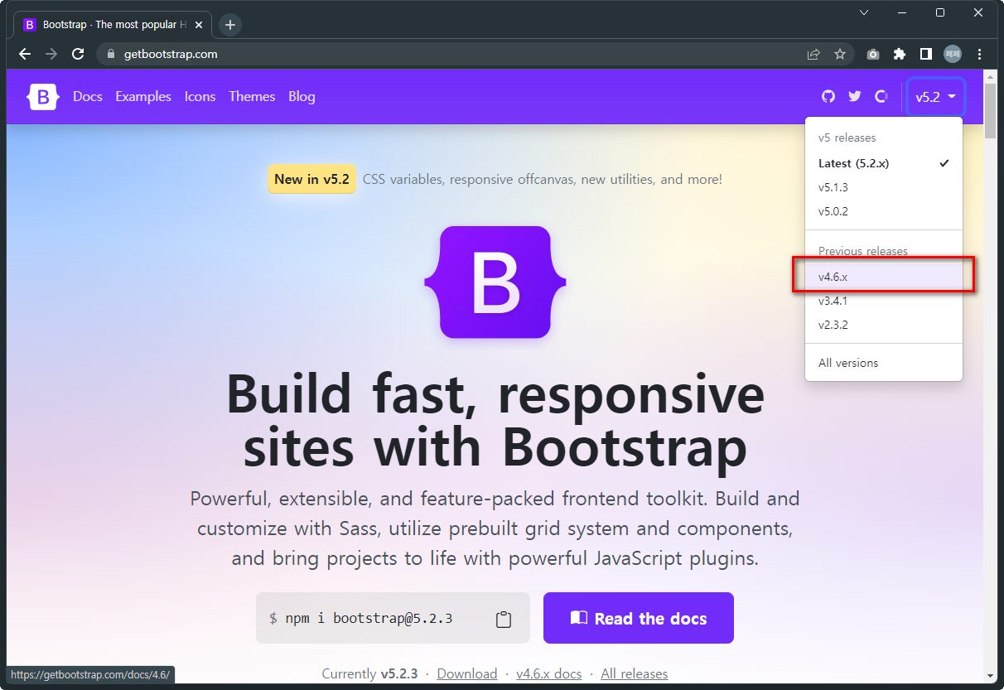Click the Read the docs button
Screen dimensions: 1004x690
[639, 618]
